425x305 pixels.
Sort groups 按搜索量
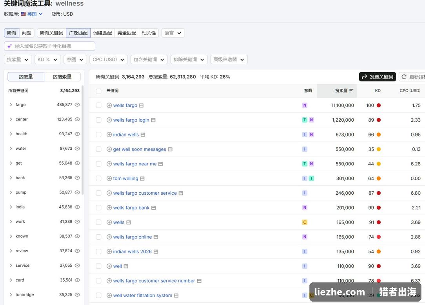[x=62, y=77]
